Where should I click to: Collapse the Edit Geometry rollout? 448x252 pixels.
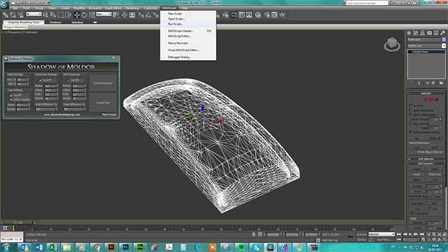pos(426,164)
